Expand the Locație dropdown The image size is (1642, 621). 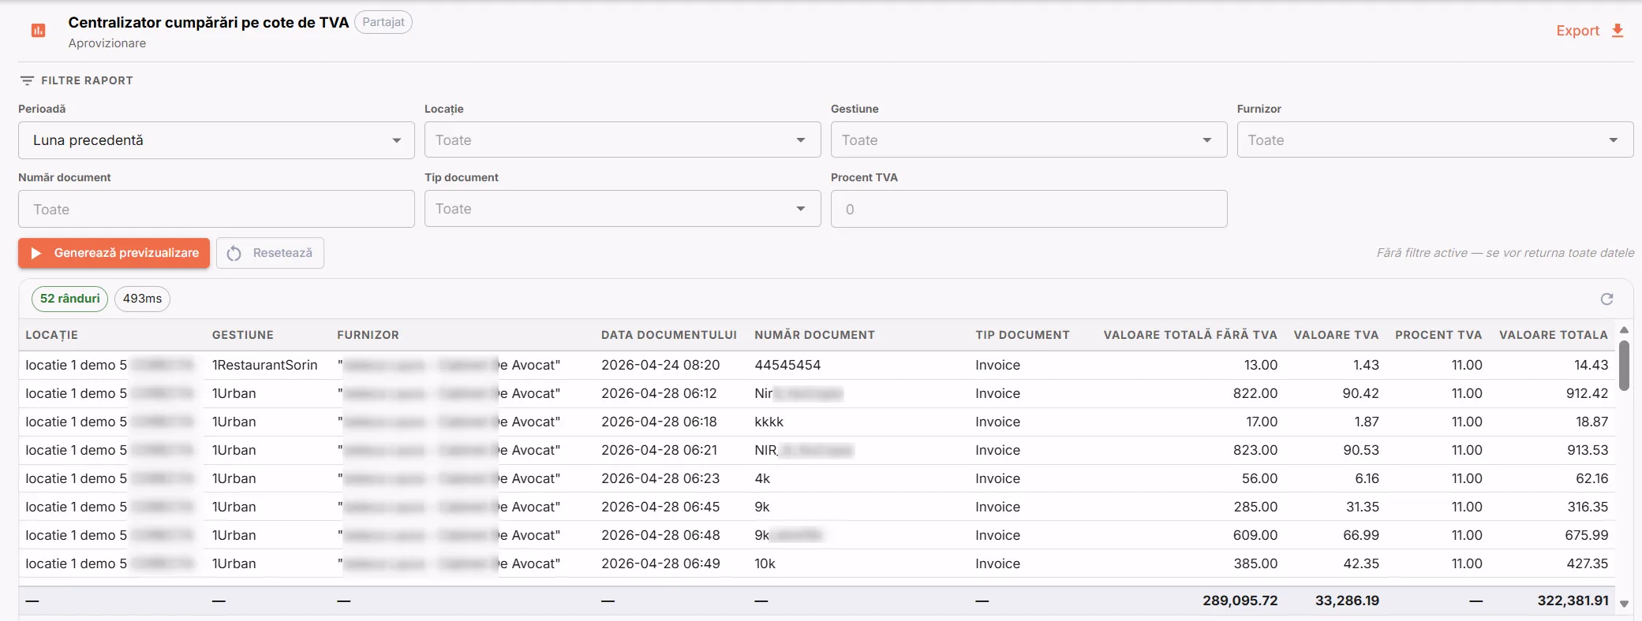coord(623,140)
